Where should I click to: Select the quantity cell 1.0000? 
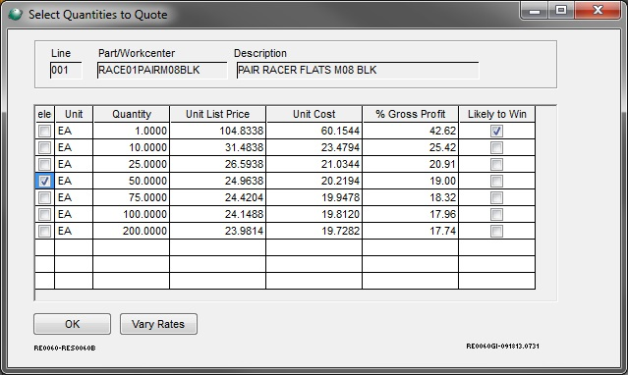tap(132, 131)
